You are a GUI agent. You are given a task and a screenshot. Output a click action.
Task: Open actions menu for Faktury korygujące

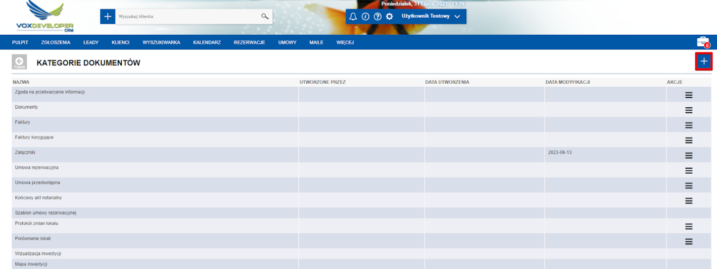click(689, 140)
